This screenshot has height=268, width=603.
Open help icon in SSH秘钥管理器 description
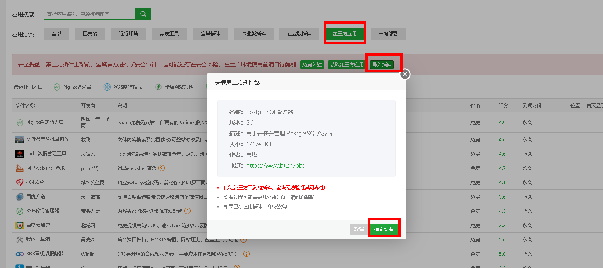pyautogui.click(x=187, y=211)
